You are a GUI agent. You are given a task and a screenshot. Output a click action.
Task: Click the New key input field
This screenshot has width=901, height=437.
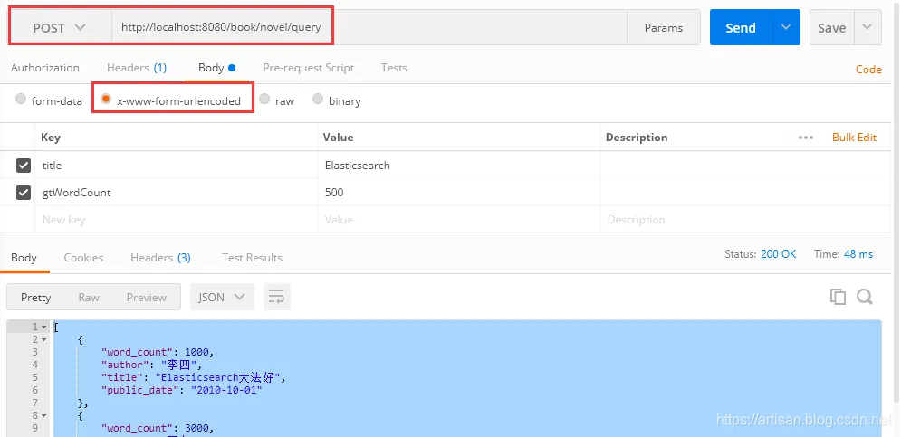[x=177, y=219]
